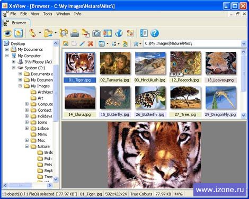The width and height of the screenshot is (249, 199).
Task: Click the red X delete icon
Action: coord(90,43)
